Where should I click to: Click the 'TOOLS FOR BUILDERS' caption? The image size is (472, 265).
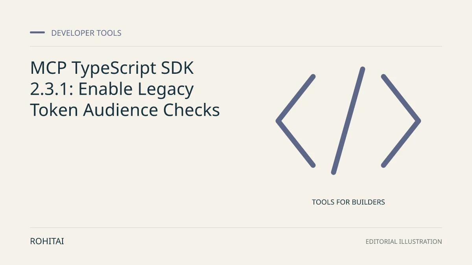[348, 202]
